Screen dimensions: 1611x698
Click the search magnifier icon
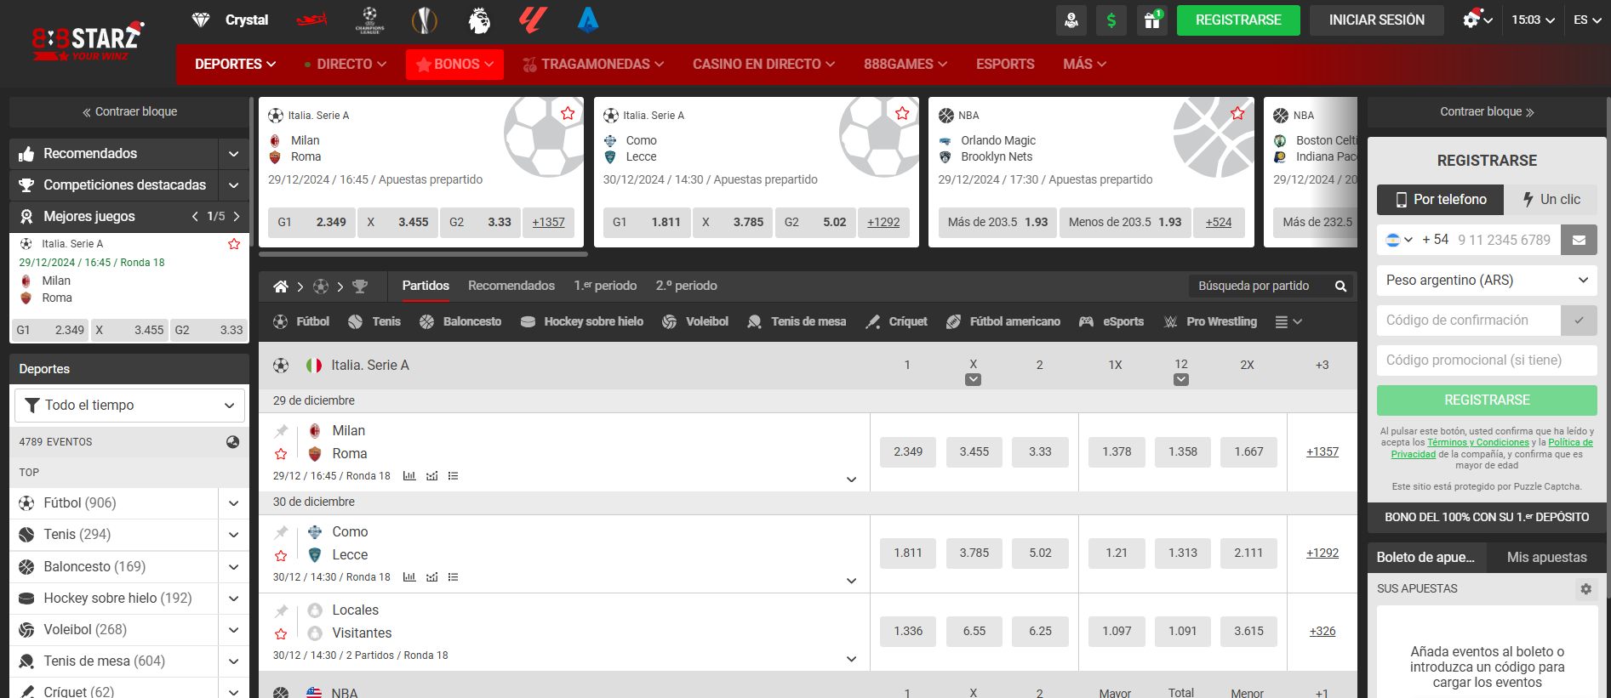[1340, 286]
